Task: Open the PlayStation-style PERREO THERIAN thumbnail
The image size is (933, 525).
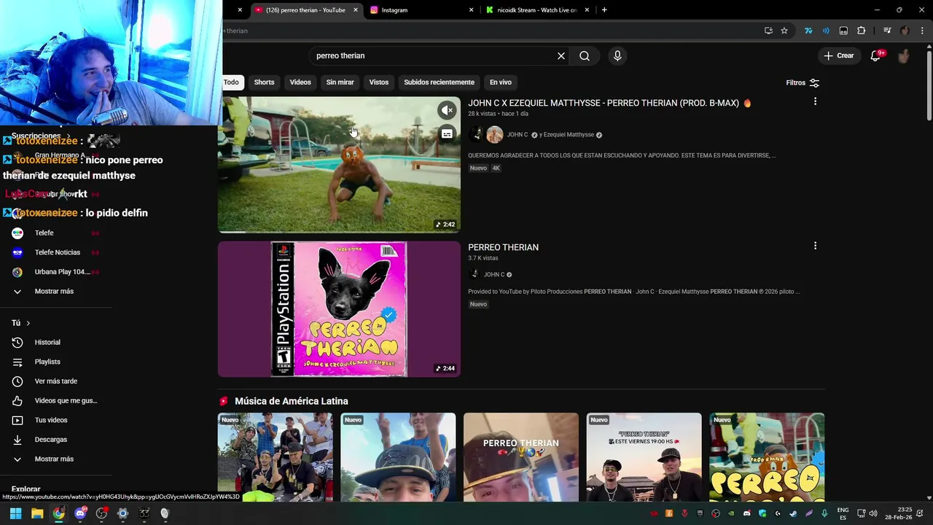Action: [x=339, y=309]
